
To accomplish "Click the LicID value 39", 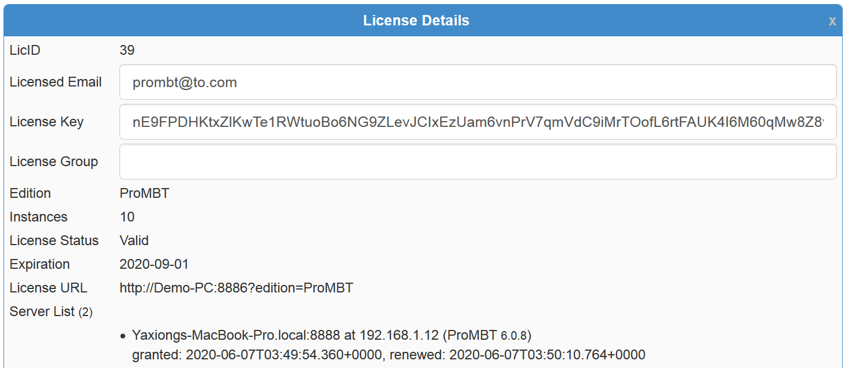I will click(127, 50).
